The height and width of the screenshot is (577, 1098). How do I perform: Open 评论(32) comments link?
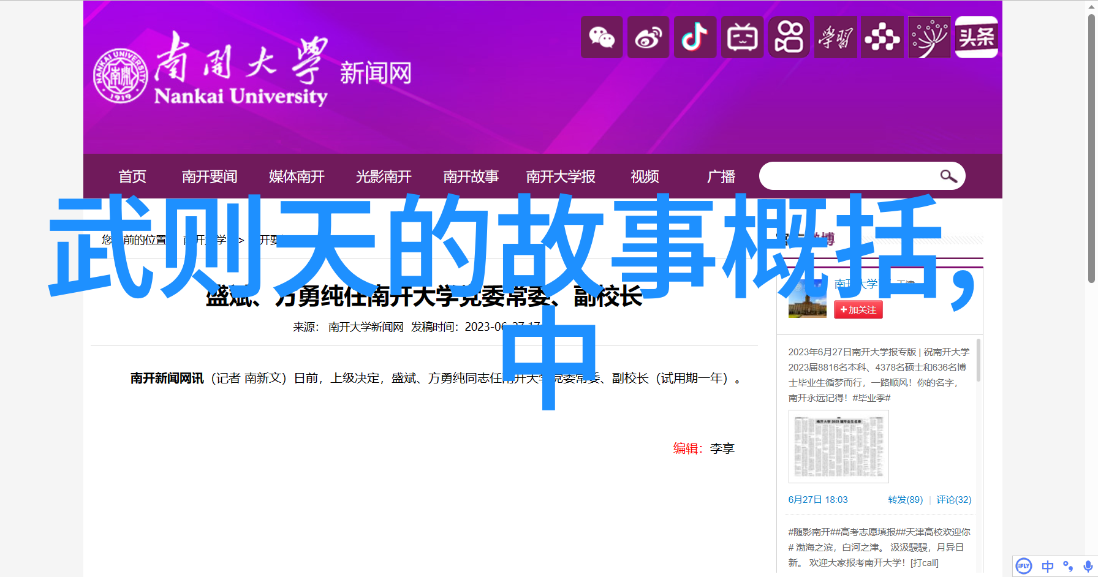(x=953, y=500)
